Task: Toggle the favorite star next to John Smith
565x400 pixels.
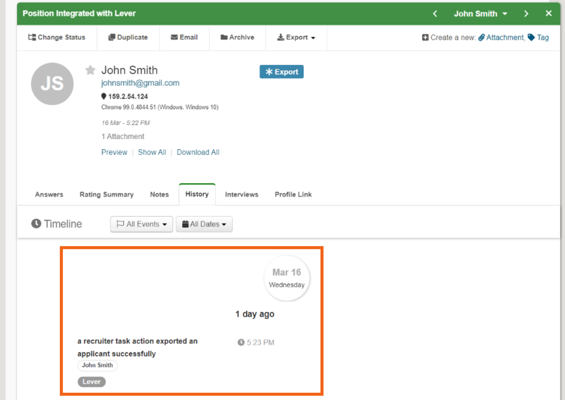Action: 90,70
